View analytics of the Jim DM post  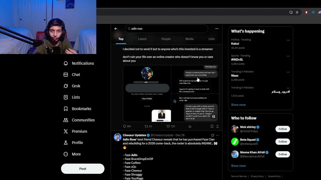click(x=190, y=126)
